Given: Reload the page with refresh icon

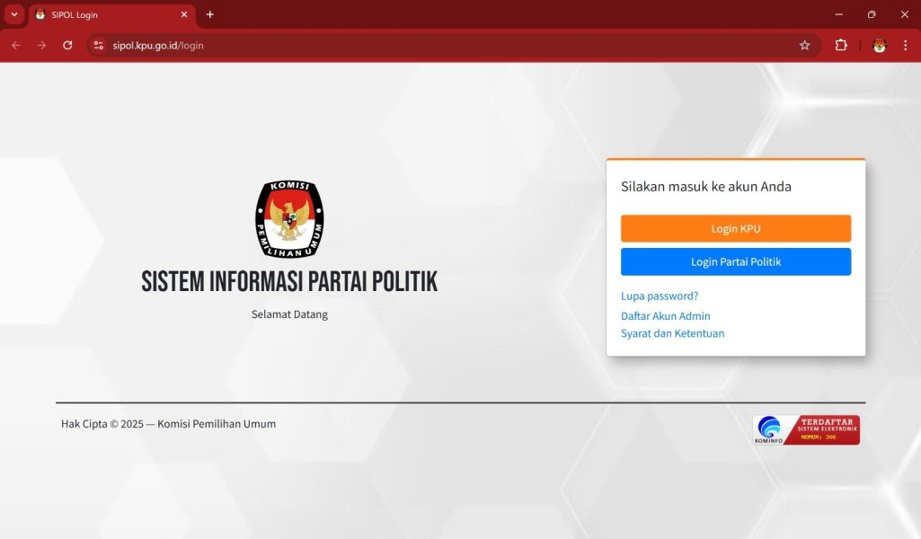Looking at the screenshot, I should point(67,45).
